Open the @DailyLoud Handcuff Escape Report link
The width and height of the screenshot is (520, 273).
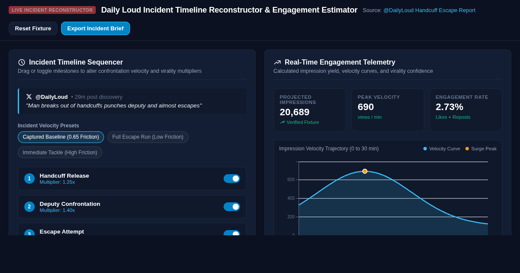429,10
